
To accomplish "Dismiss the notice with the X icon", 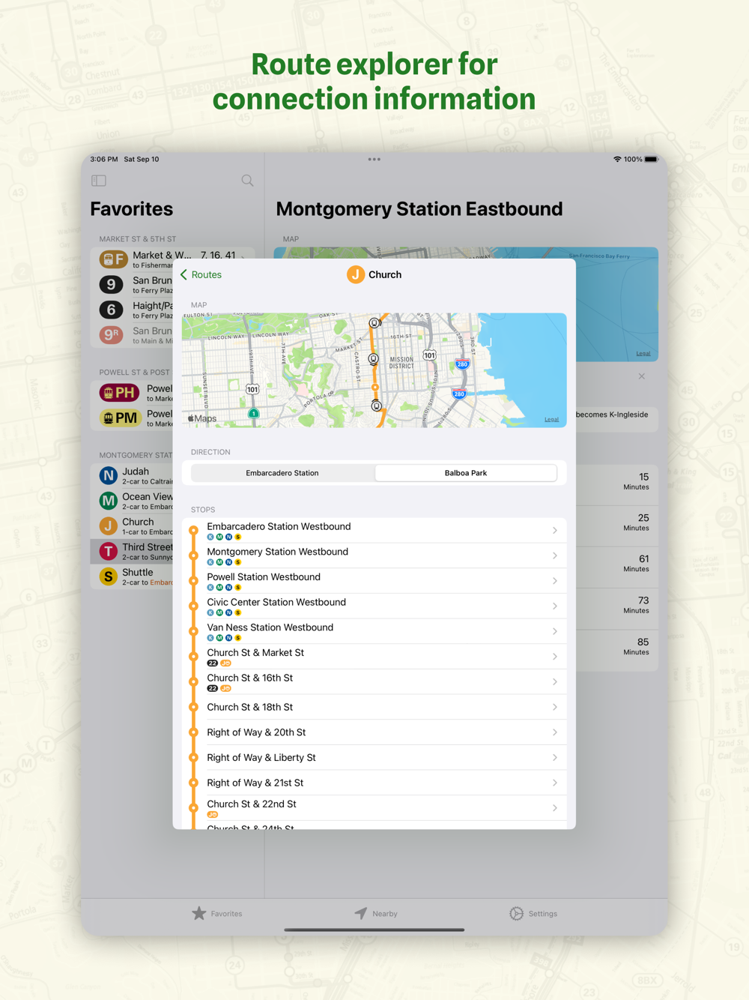I will click(642, 376).
